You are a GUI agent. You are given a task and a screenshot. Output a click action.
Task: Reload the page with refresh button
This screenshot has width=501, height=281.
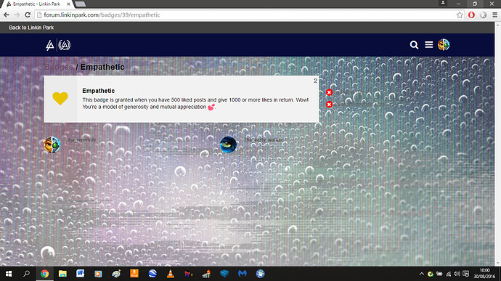(28, 15)
